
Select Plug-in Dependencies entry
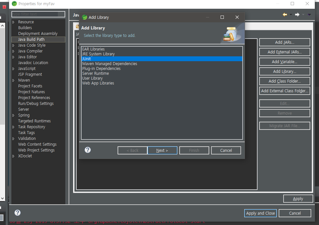pyautogui.click(x=162, y=69)
